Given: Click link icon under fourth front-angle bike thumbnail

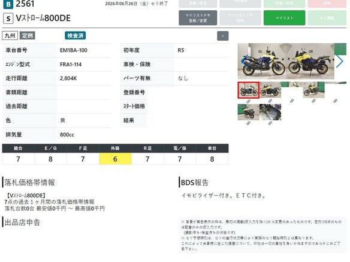Looking at the screenshot, I should pos(313,101).
